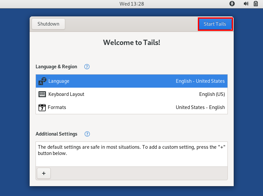
Task: Open the accessibility menu in top bar
Action: pyautogui.click(x=232, y=4)
